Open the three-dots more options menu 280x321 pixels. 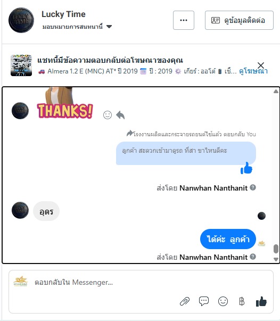pos(184,20)
